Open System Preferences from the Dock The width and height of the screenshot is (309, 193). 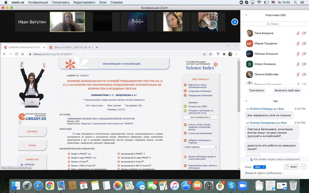209,186
